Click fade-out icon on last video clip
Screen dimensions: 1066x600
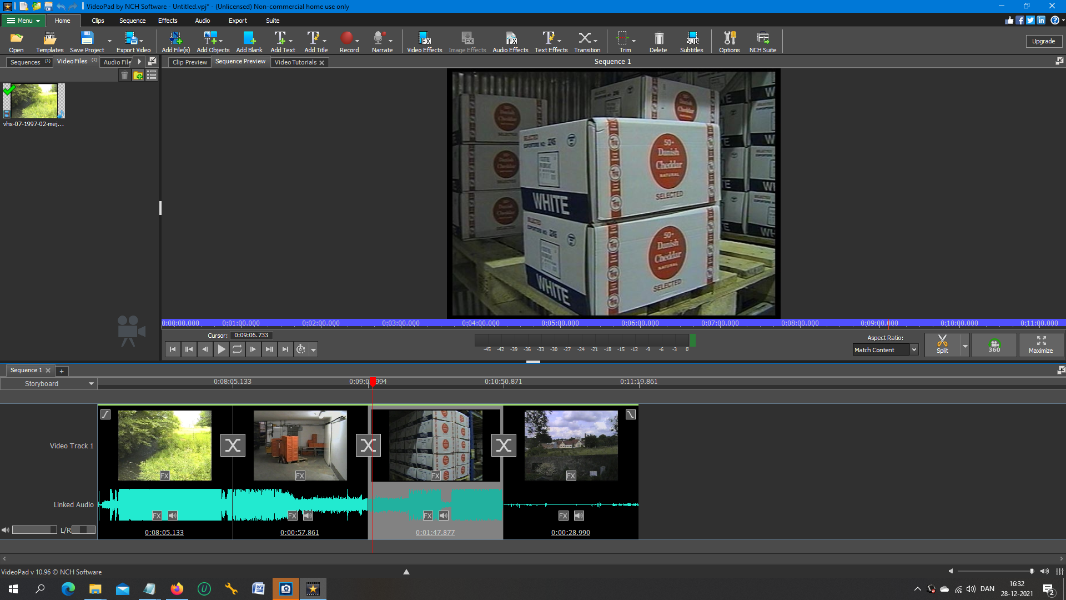pos(631,414)
